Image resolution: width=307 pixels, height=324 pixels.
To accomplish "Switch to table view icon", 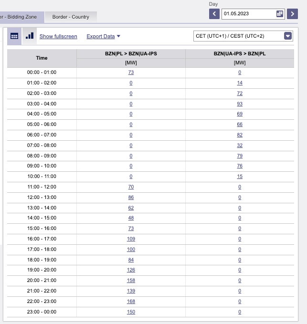I will [14, 36].
